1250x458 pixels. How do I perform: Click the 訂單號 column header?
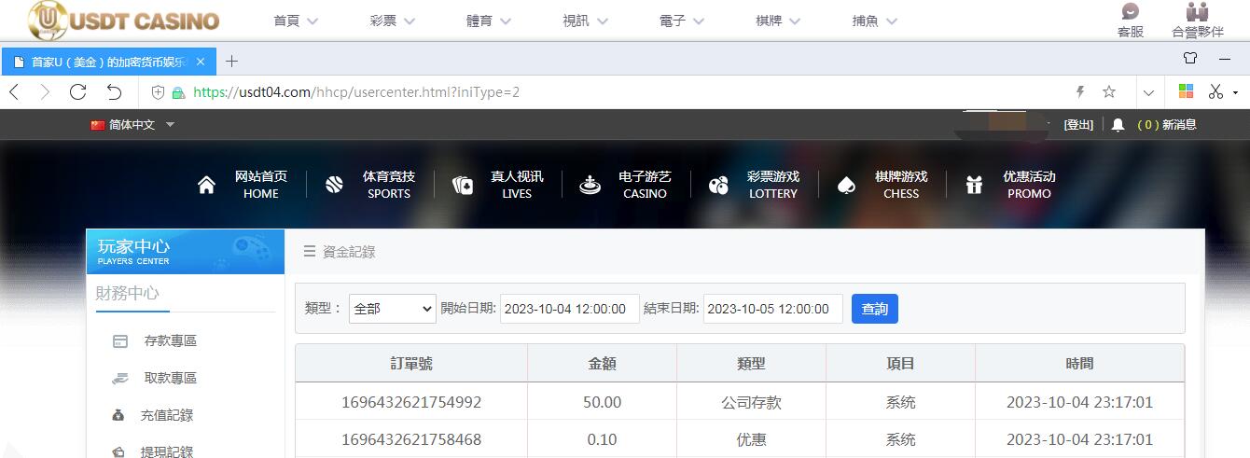411,364
